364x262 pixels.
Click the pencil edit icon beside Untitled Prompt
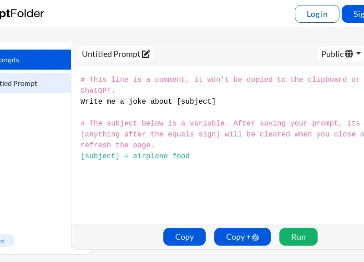(146, 54)
